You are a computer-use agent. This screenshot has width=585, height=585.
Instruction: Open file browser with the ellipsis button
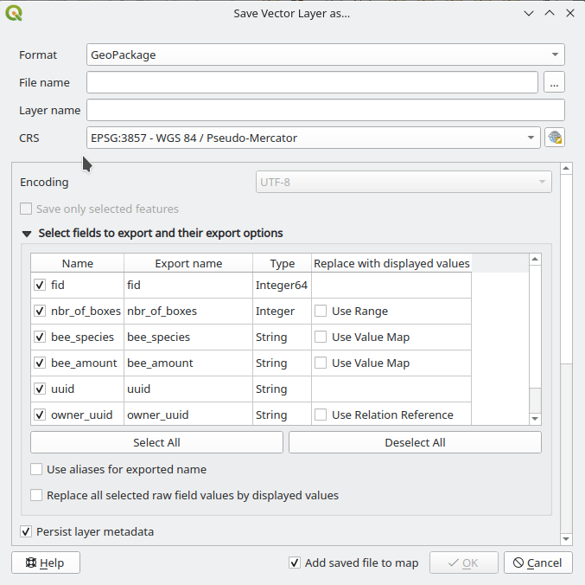pos(554,82)
